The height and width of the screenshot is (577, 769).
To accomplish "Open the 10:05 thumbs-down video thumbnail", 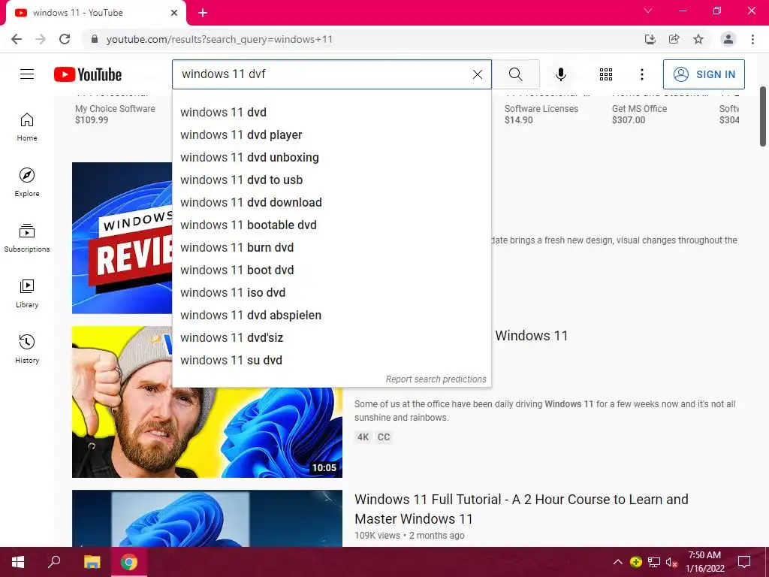I will 207,432.
